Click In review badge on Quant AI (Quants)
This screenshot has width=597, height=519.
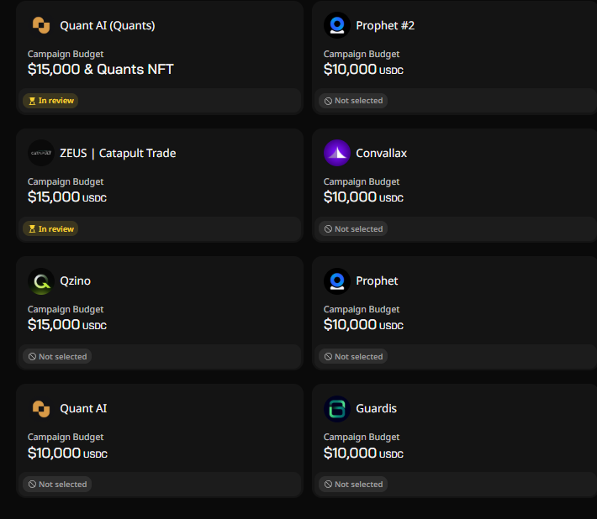(50, 101)
